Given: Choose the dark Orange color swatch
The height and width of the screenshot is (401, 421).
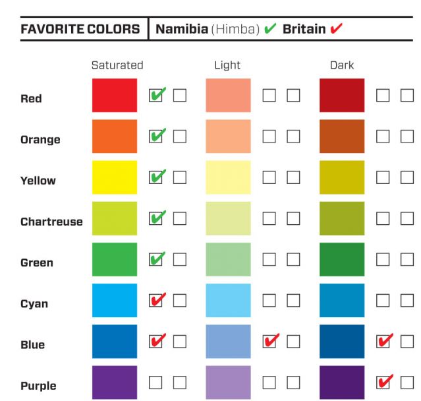Looking at the screenshot, I should tap(341, 137).
